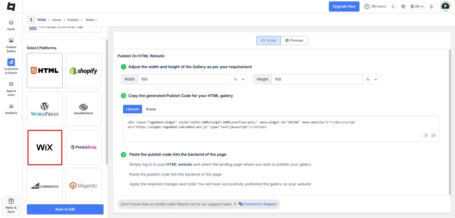Email the publish code via envelope icon
Screen dimensions: 455x218
pyautogui.click(x=433, y=135)
